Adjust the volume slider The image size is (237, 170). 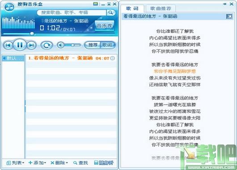pos(73,45)
